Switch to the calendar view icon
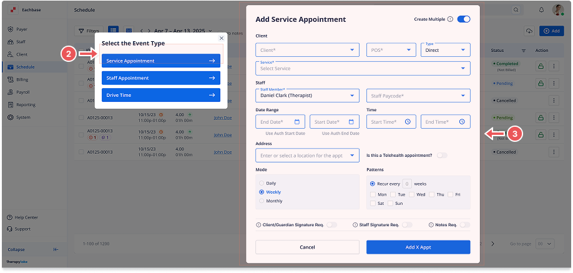 pyautogui.click(x=128, y=31)
